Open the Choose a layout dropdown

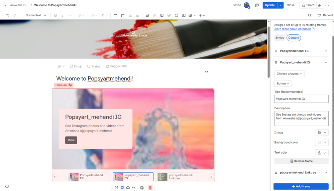point(289,73)
